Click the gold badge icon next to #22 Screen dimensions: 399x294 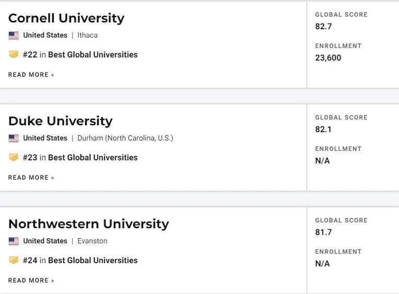14,54
